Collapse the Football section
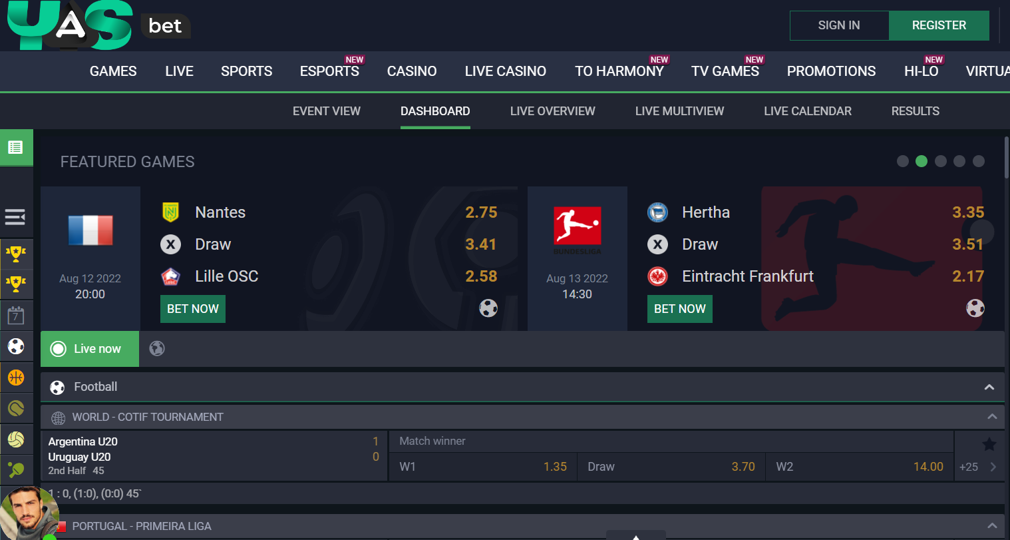Screen dimensions: 1010x540 pos(989,387)
